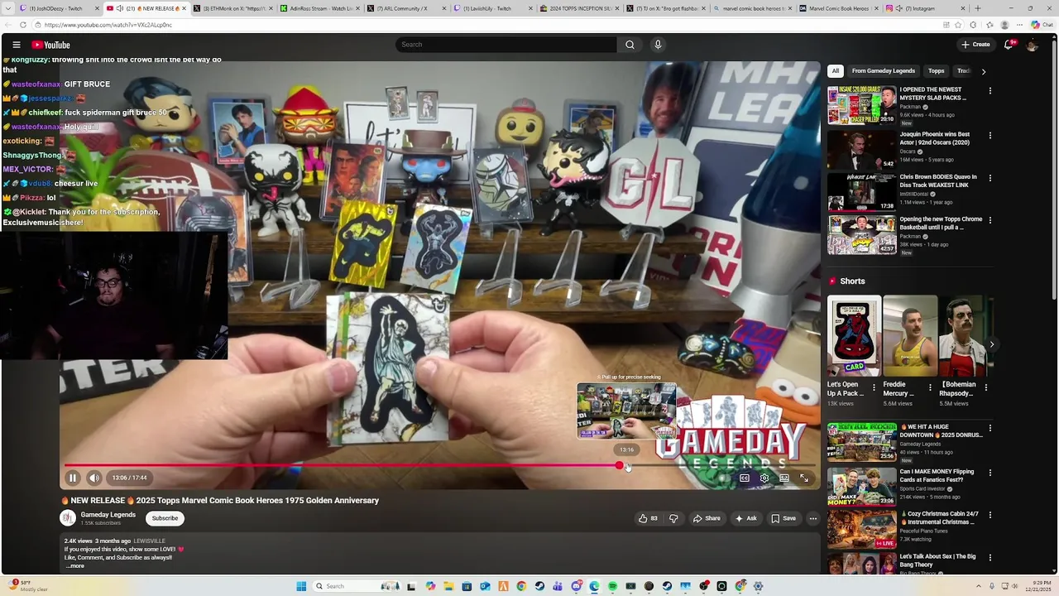Open File Explorer from taskbar
Viewport: 1059px width, 596px height.
tap(448, 586)
